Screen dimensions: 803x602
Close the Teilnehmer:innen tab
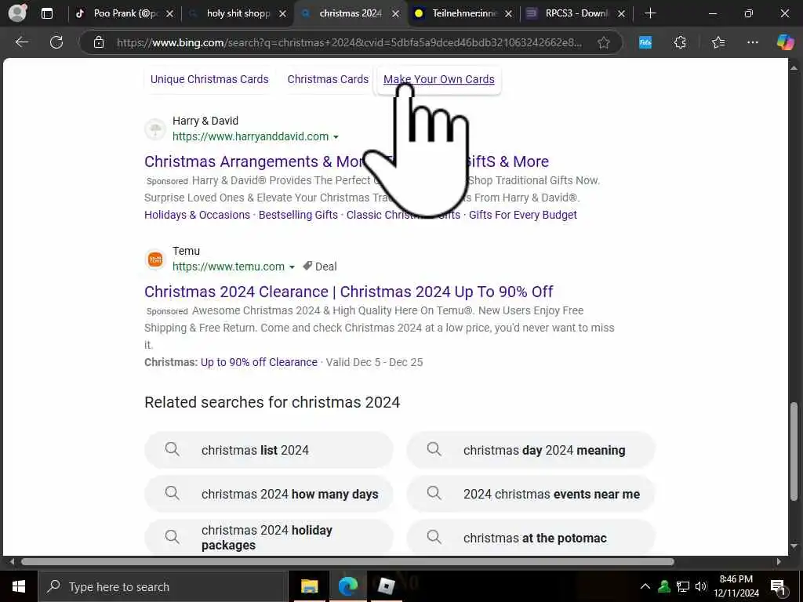pos(508,14)
